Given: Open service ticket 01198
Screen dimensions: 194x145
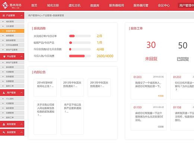Looking at the screenshot, I should click(182, 117).
